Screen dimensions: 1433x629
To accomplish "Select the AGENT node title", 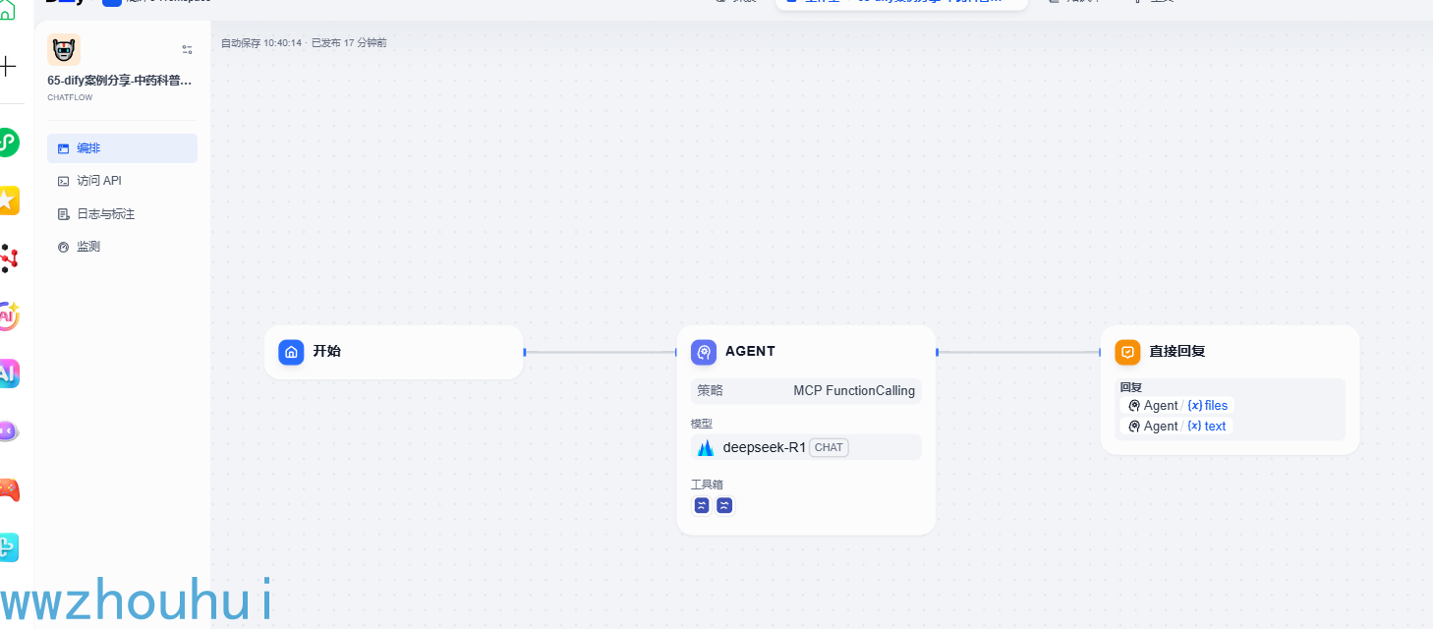I will coord(750,351).
